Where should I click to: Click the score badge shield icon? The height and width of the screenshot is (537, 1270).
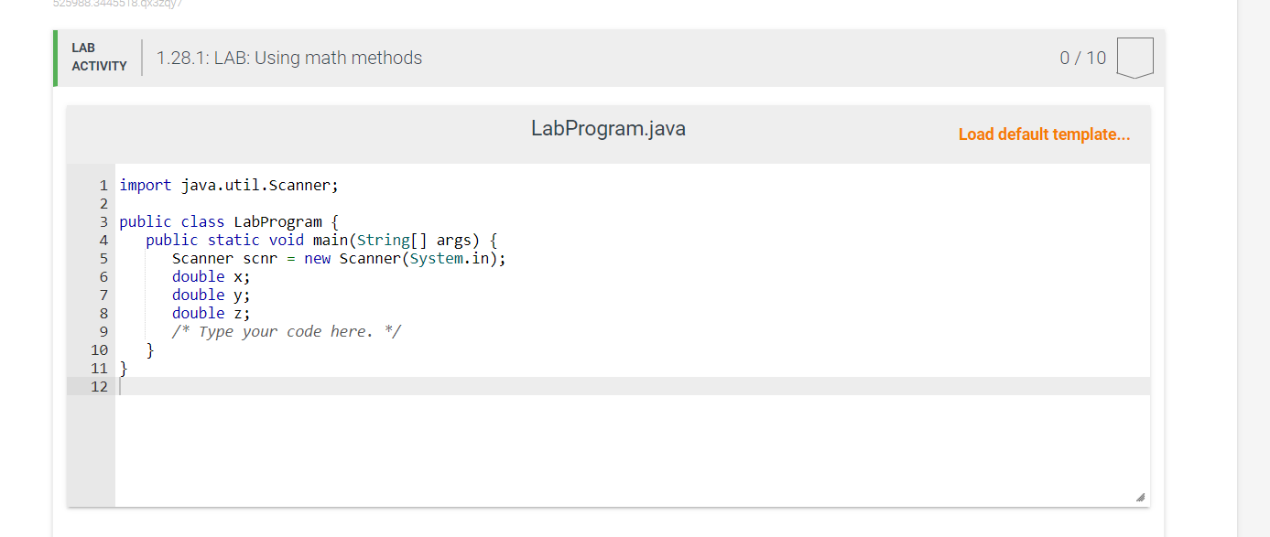pyautogui.click(x=1134, y=58)
